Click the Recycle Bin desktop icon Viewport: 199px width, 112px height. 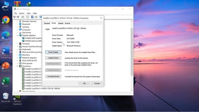(6, 97)
